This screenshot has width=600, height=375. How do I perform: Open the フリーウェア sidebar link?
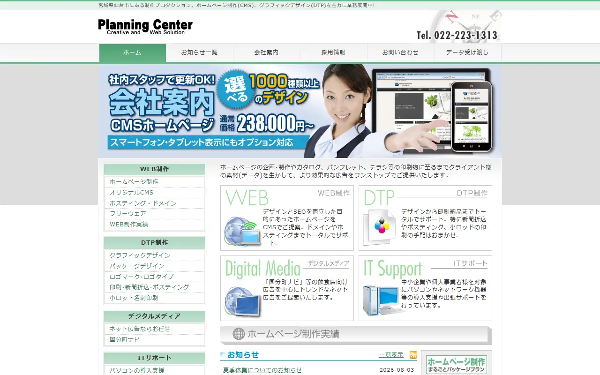click(155, 214)
